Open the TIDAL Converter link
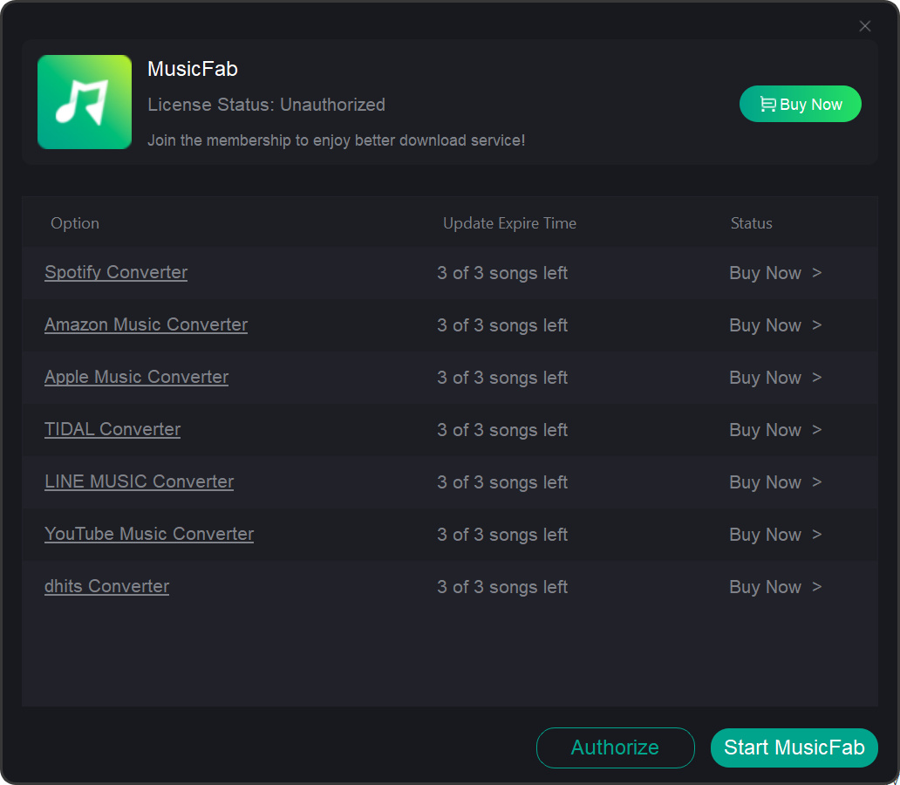Viewport: 900px width, 785px height. pyautogui.click(x=112, y=429)
